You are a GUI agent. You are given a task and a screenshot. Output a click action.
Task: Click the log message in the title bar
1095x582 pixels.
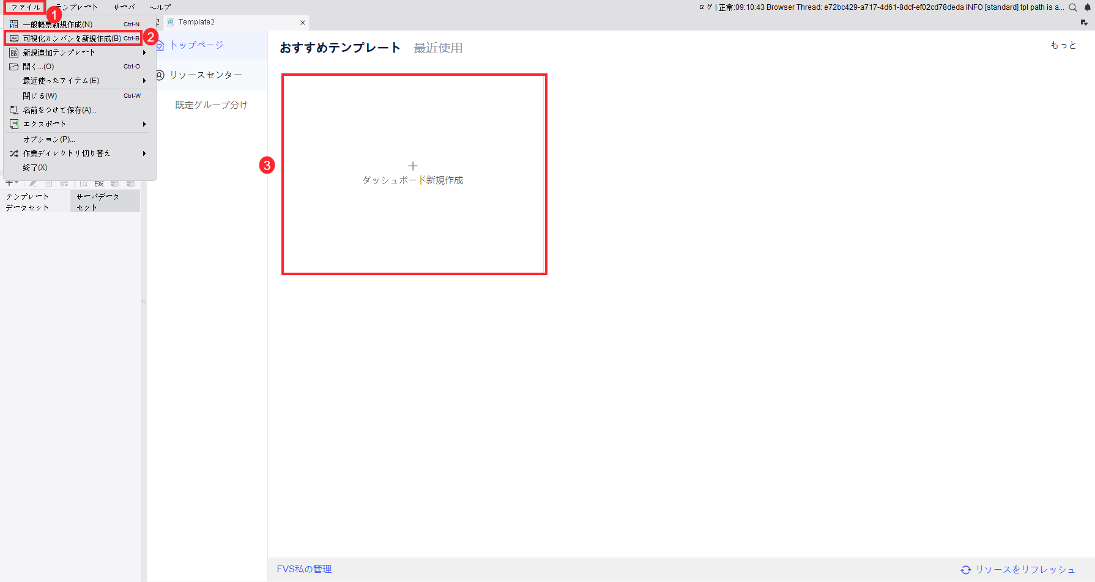[881, 7]
